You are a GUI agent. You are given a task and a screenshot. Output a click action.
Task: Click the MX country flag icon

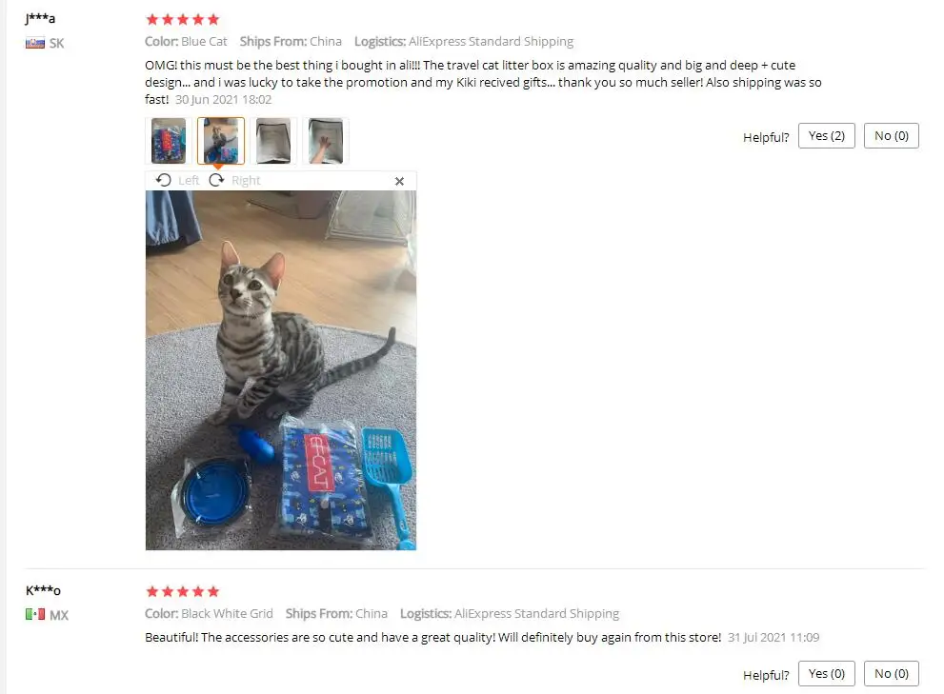pos(35,615)
